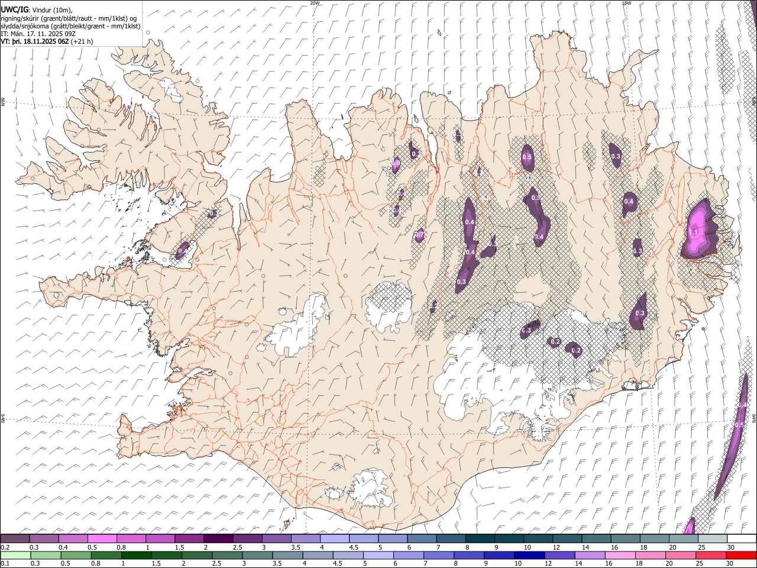Click the '15W' longitude label at map top
Image resolution: width=757 pixels, height=568 pixels.
pyautogui.click(x=626, y=3)
